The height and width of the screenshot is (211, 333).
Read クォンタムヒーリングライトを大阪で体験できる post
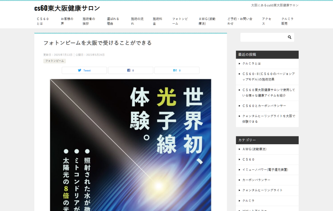pyautogui.click(x=268, y=119)
